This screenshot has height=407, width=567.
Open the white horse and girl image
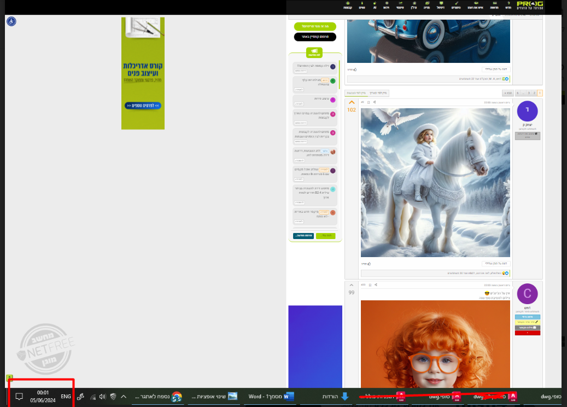click(435, 182)
